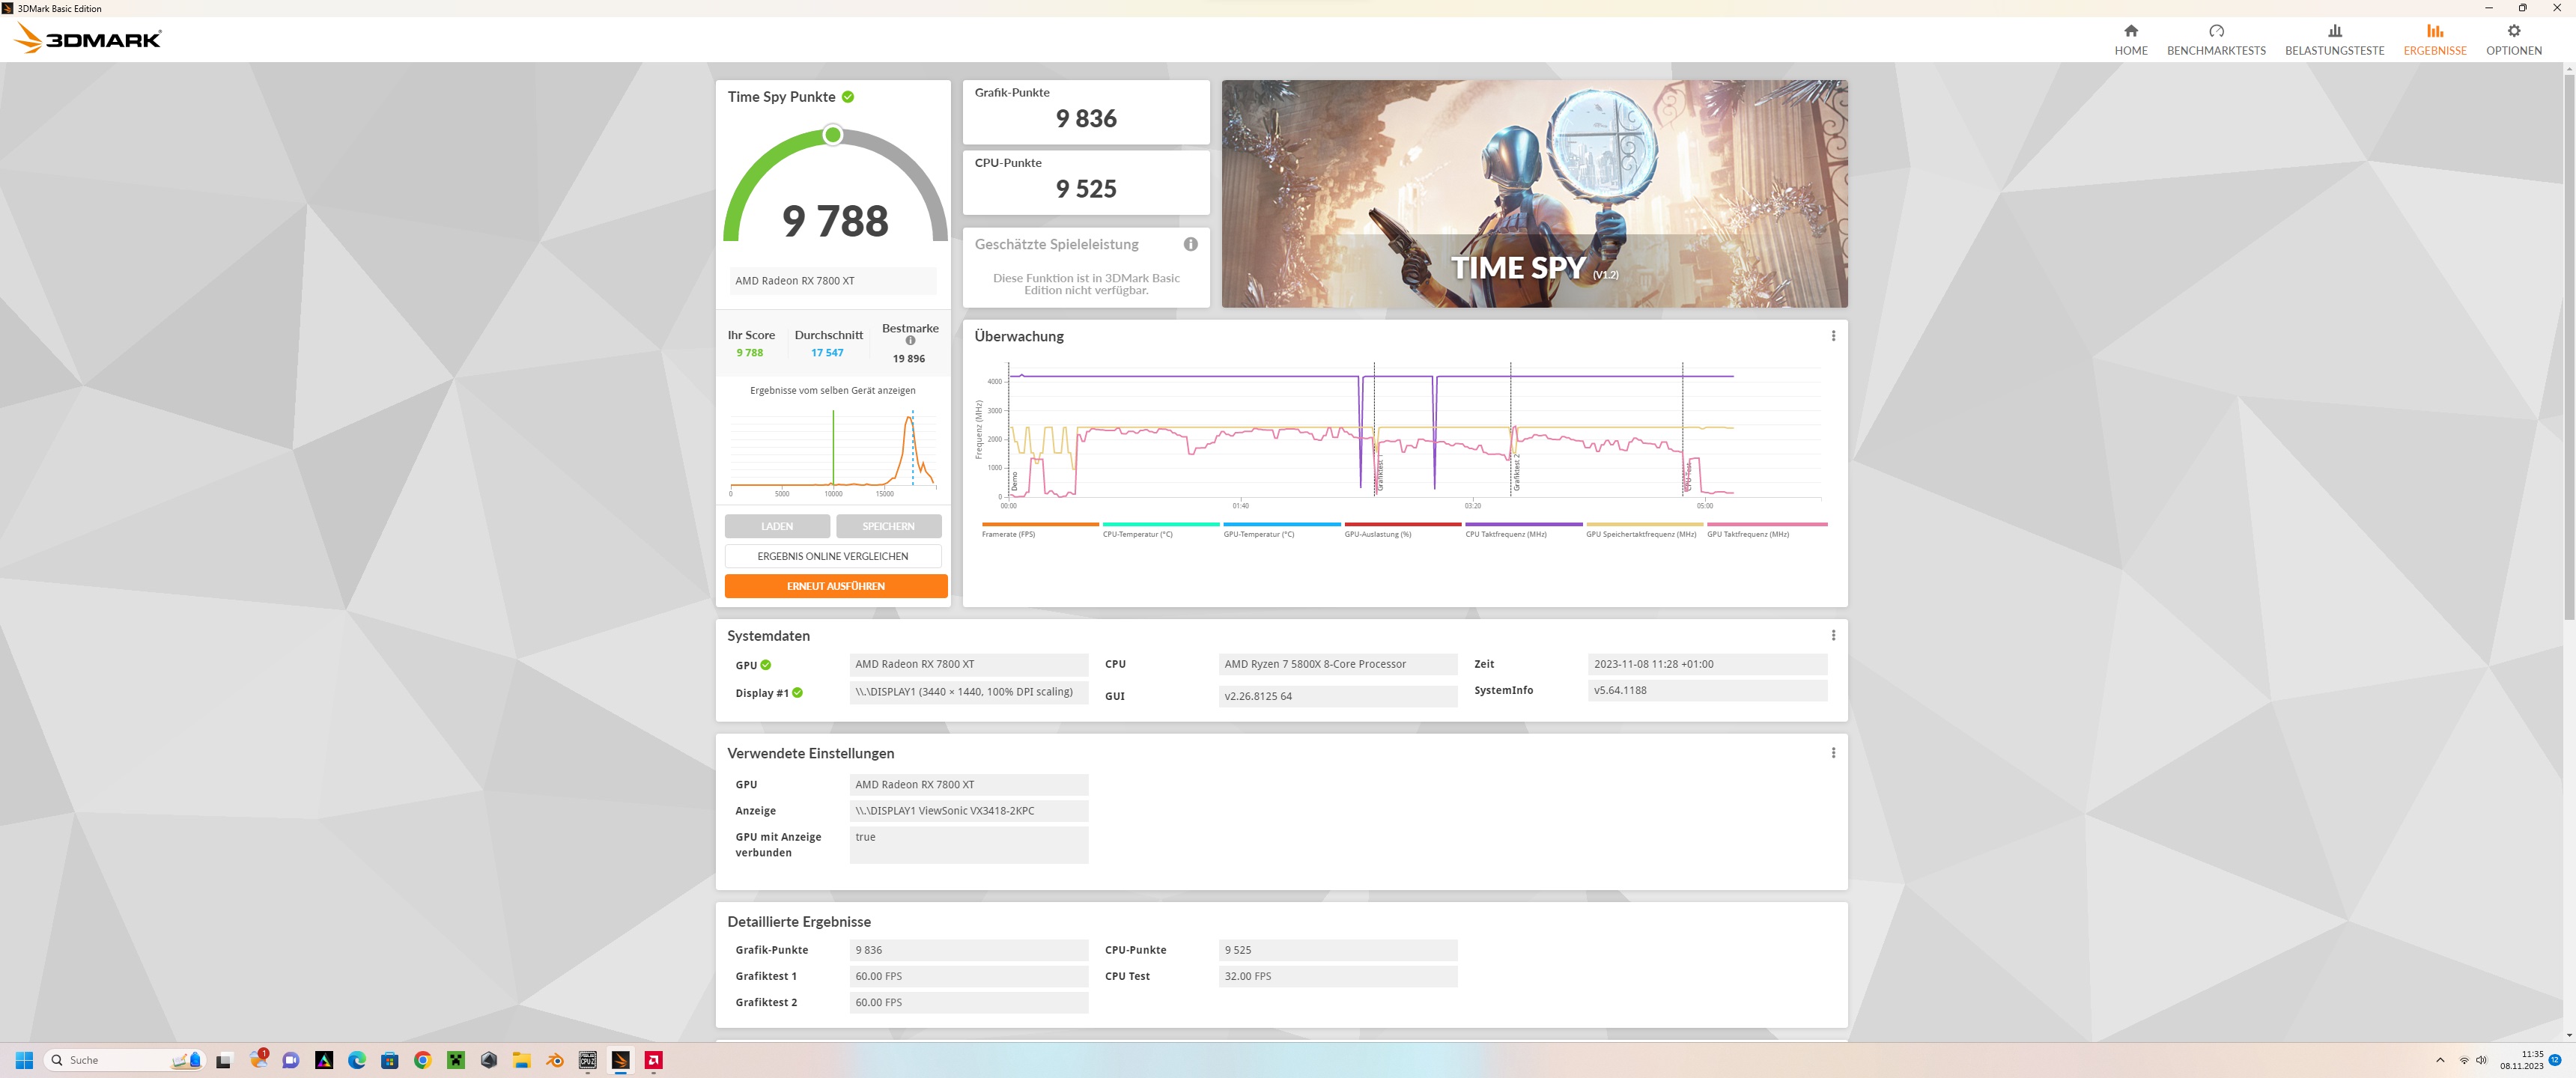The height and width of the screenshot is (1078, 2576).
Task: Click the green GPU validation checkmark
Action: [766, 665]
